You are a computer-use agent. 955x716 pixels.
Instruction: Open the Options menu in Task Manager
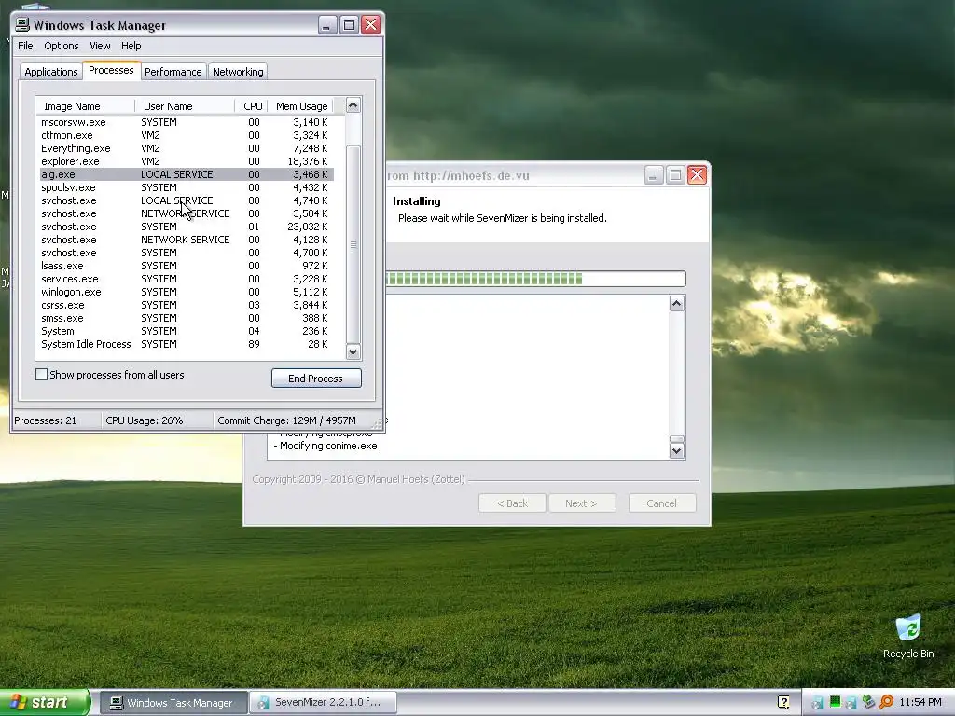(x=61, y=46)
